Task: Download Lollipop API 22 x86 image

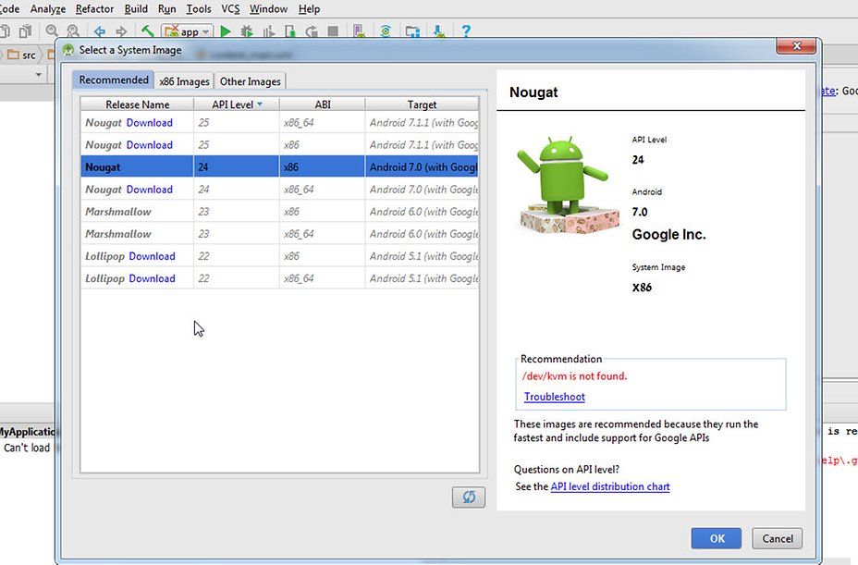Action: [x=153, y=256]
